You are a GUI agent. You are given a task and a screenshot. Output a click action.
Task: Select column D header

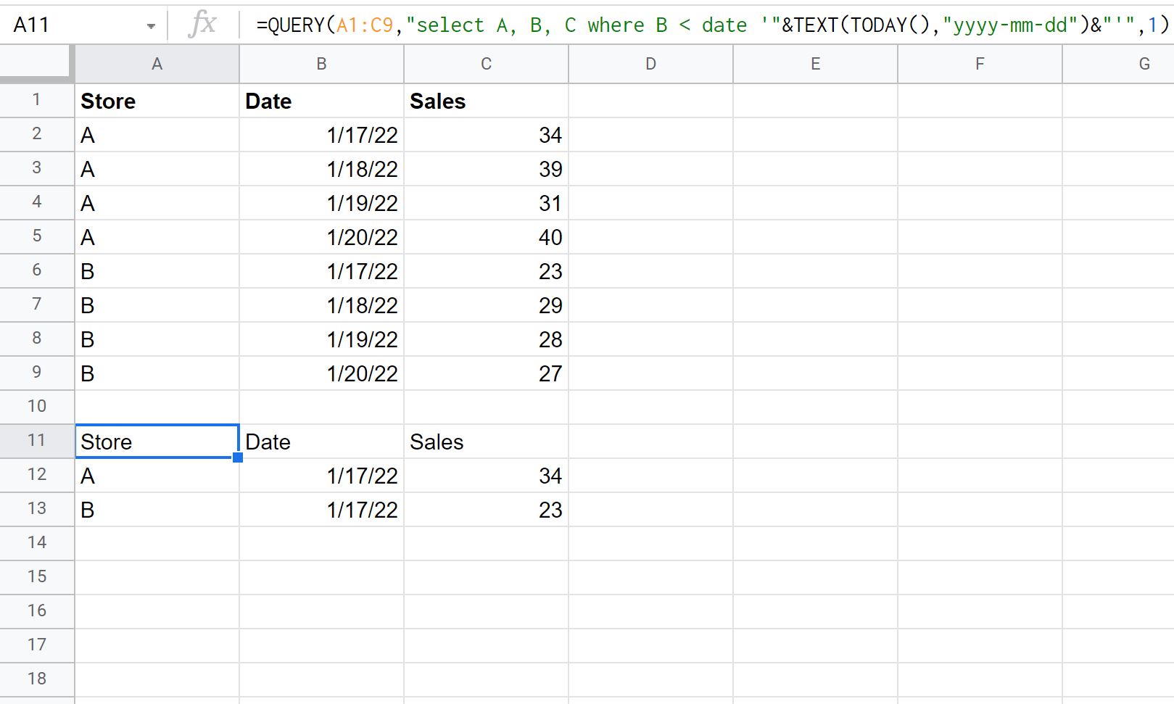(650, 64)
